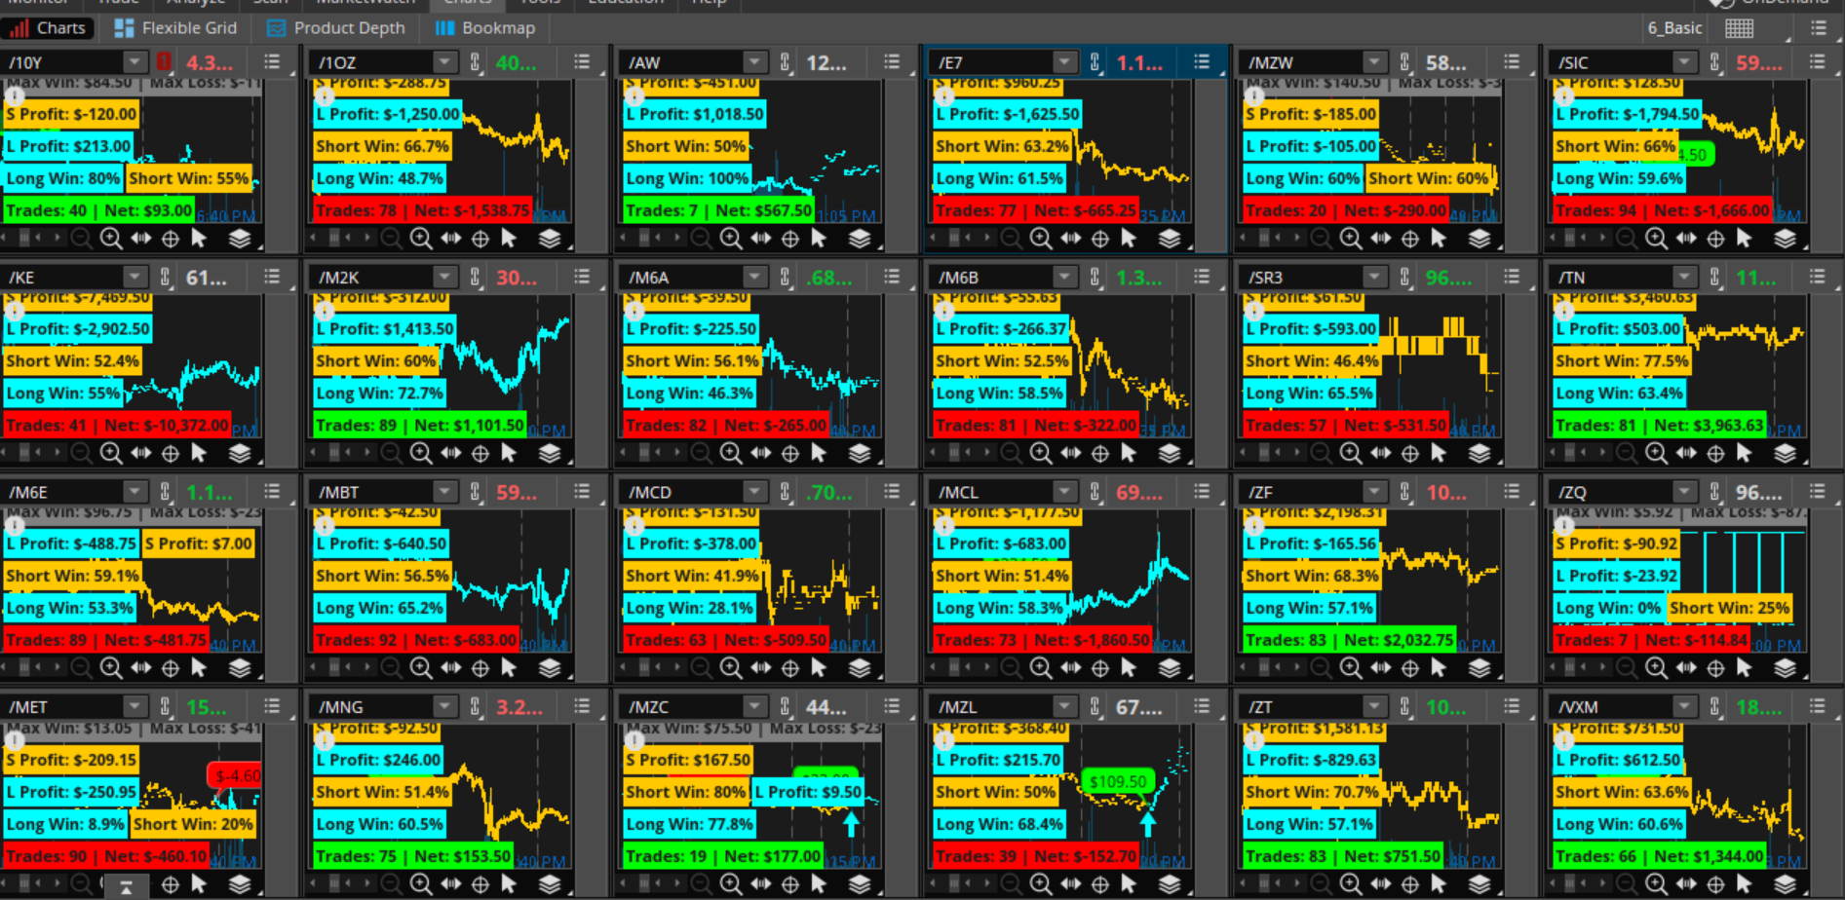This screenshot has width=1845, height=900.
Task: Click into the /MCD symbol input field
Action: click(681, 492)
